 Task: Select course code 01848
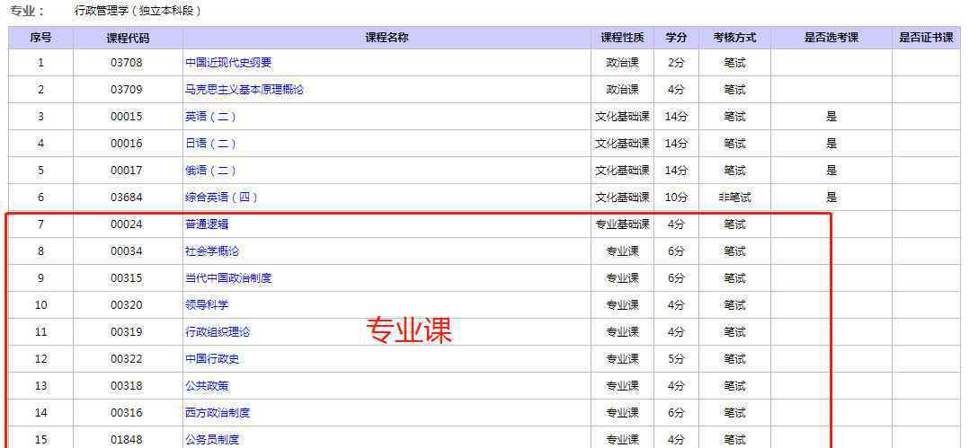coord(127,440)
